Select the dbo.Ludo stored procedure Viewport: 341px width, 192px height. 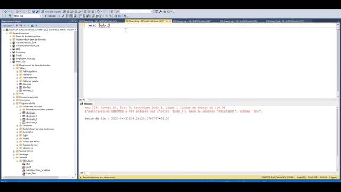click(x=30, y=113)
